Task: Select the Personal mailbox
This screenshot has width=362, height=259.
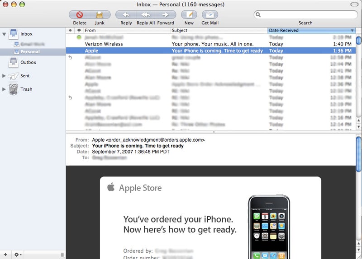Action: click(x=30, y=51)
